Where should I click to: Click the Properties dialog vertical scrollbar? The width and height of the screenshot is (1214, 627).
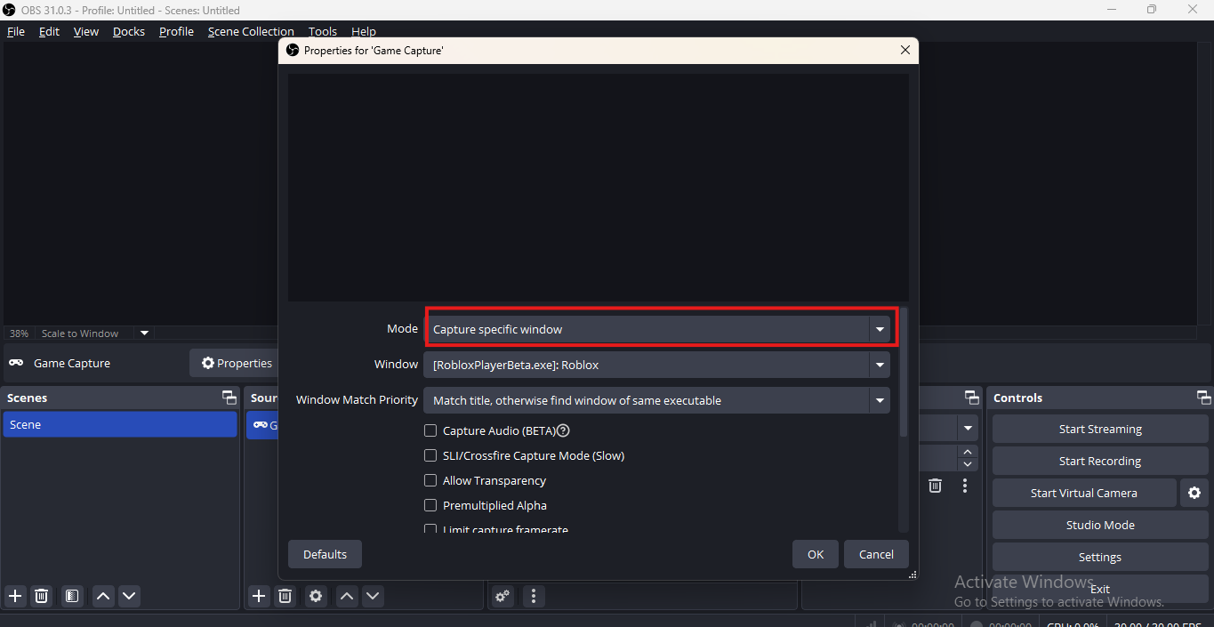[x=904, y=372]
